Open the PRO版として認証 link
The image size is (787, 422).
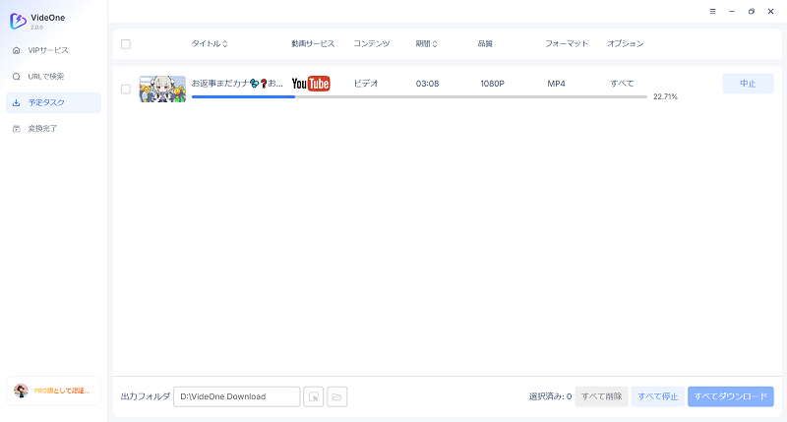tap(62, 391)
